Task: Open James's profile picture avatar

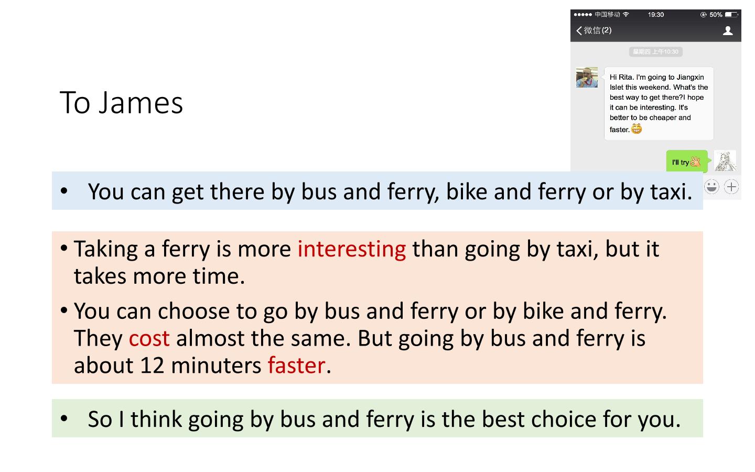Action: tap(587, 77)
